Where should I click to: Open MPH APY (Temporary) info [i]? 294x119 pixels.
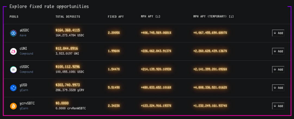pos(231,17)
